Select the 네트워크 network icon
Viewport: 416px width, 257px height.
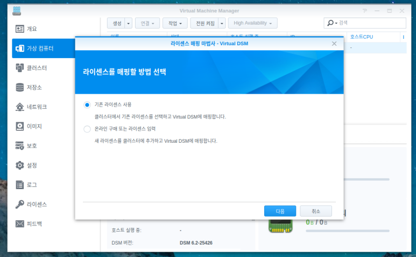[x=19, y=107]
